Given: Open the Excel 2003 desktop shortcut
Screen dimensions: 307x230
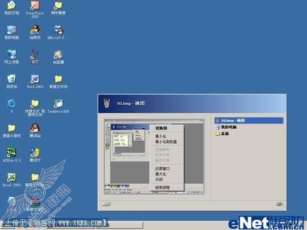Looking at the screenshot, I should click(11, 180).
